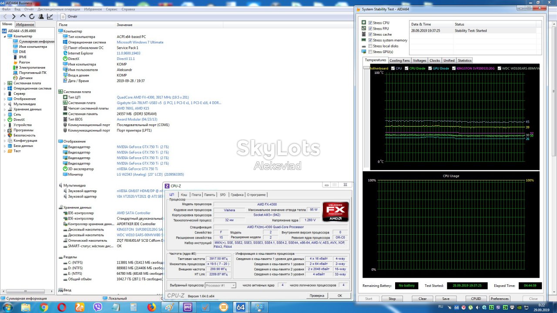
Task: Collapse the Компьютер tree node
Action: click(x=5, y=36)
